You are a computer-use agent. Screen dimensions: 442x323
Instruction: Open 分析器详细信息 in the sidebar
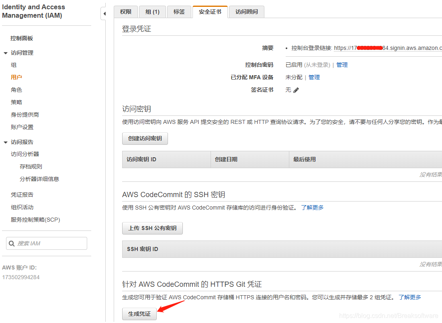[39, 179]
